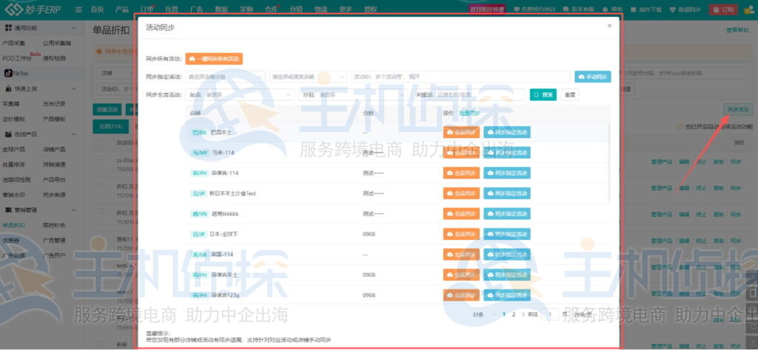Click the user avatar in top right corner
758x350 pixels.
749,9
